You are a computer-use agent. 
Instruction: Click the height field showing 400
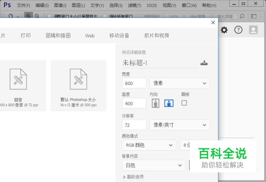[x=134, y=103]
